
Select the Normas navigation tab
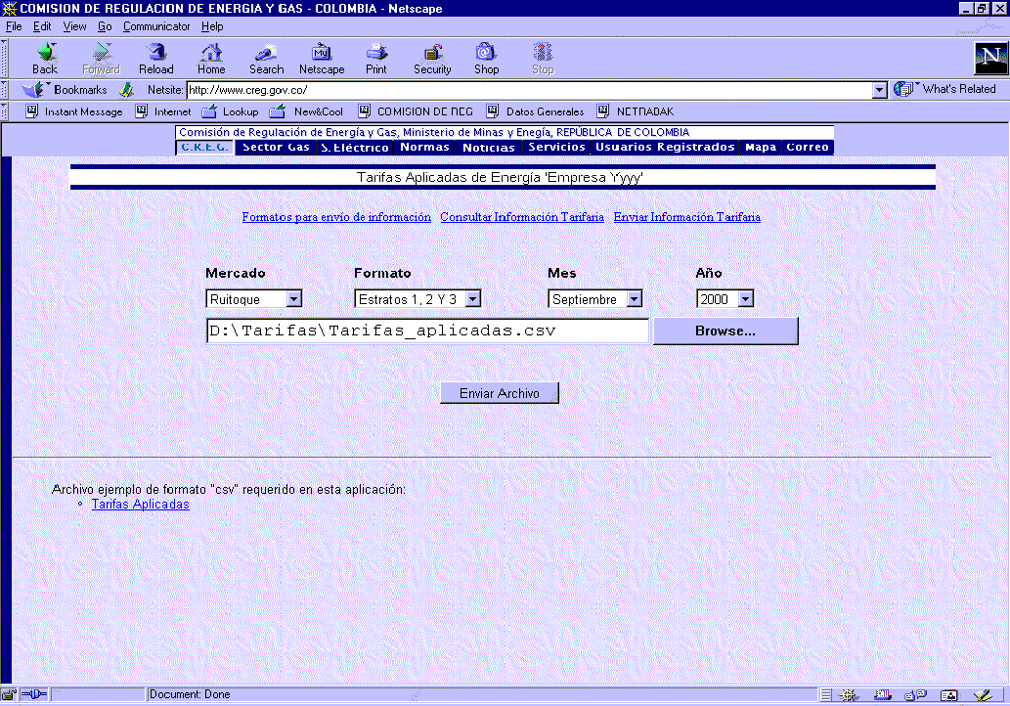425,148
